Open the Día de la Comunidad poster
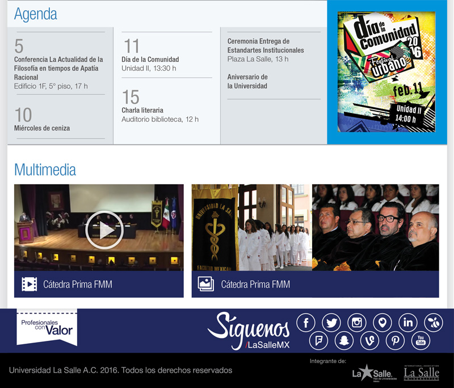 click(386, 72)
